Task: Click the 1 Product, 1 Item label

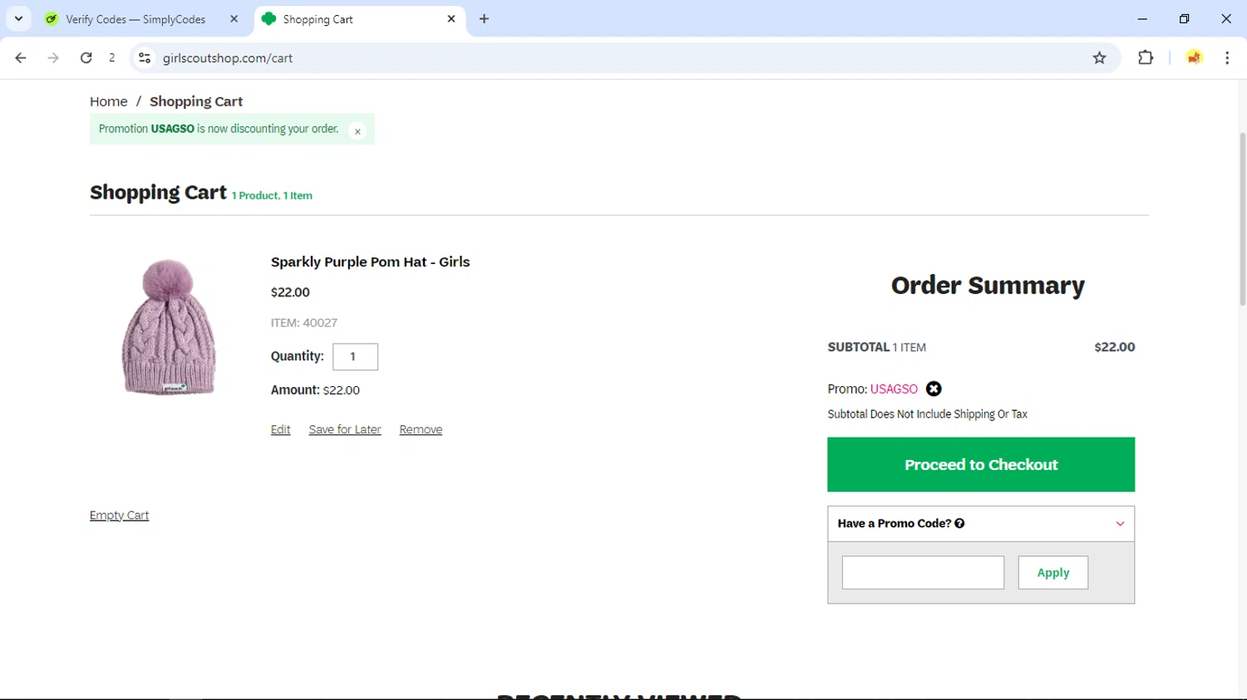Action: click(272, 196)
